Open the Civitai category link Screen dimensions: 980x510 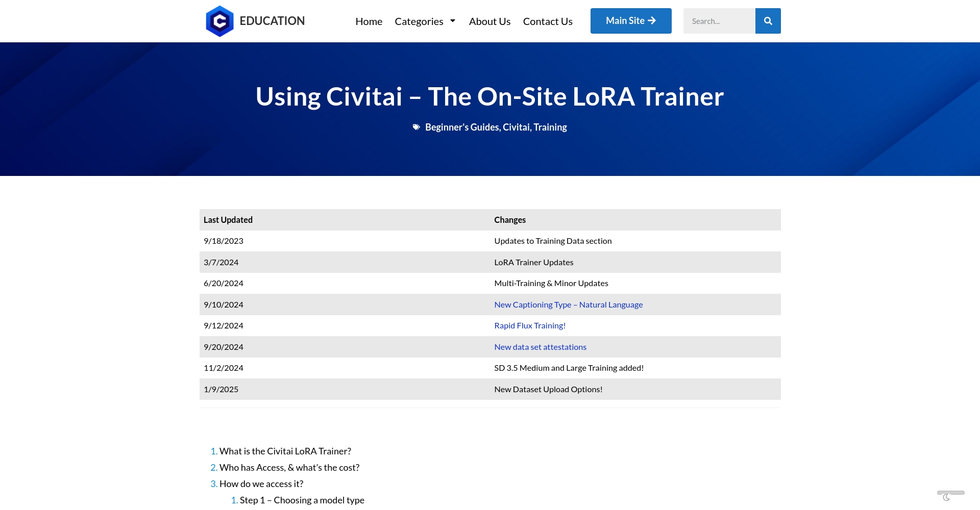[516, 127]
